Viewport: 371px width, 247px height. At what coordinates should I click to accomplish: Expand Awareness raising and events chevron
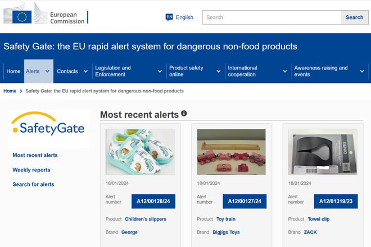point(362,71)
